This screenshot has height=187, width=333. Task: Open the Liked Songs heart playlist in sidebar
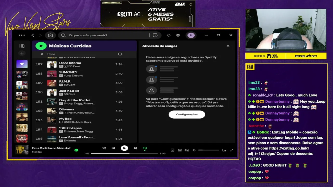[22, 64]
